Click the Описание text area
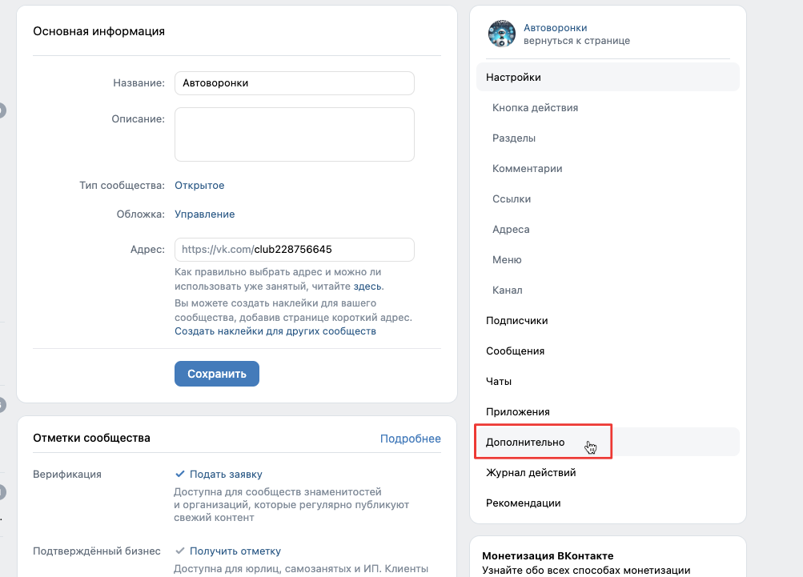The image size is (803, 577). tap(294, 134)
